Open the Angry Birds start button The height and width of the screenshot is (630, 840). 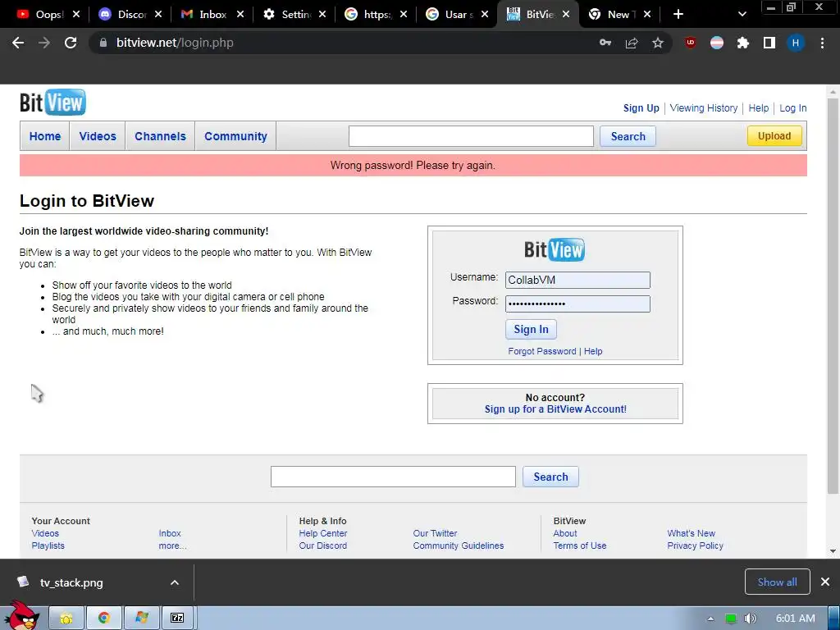pyautogui.click(x=21, y=616)
